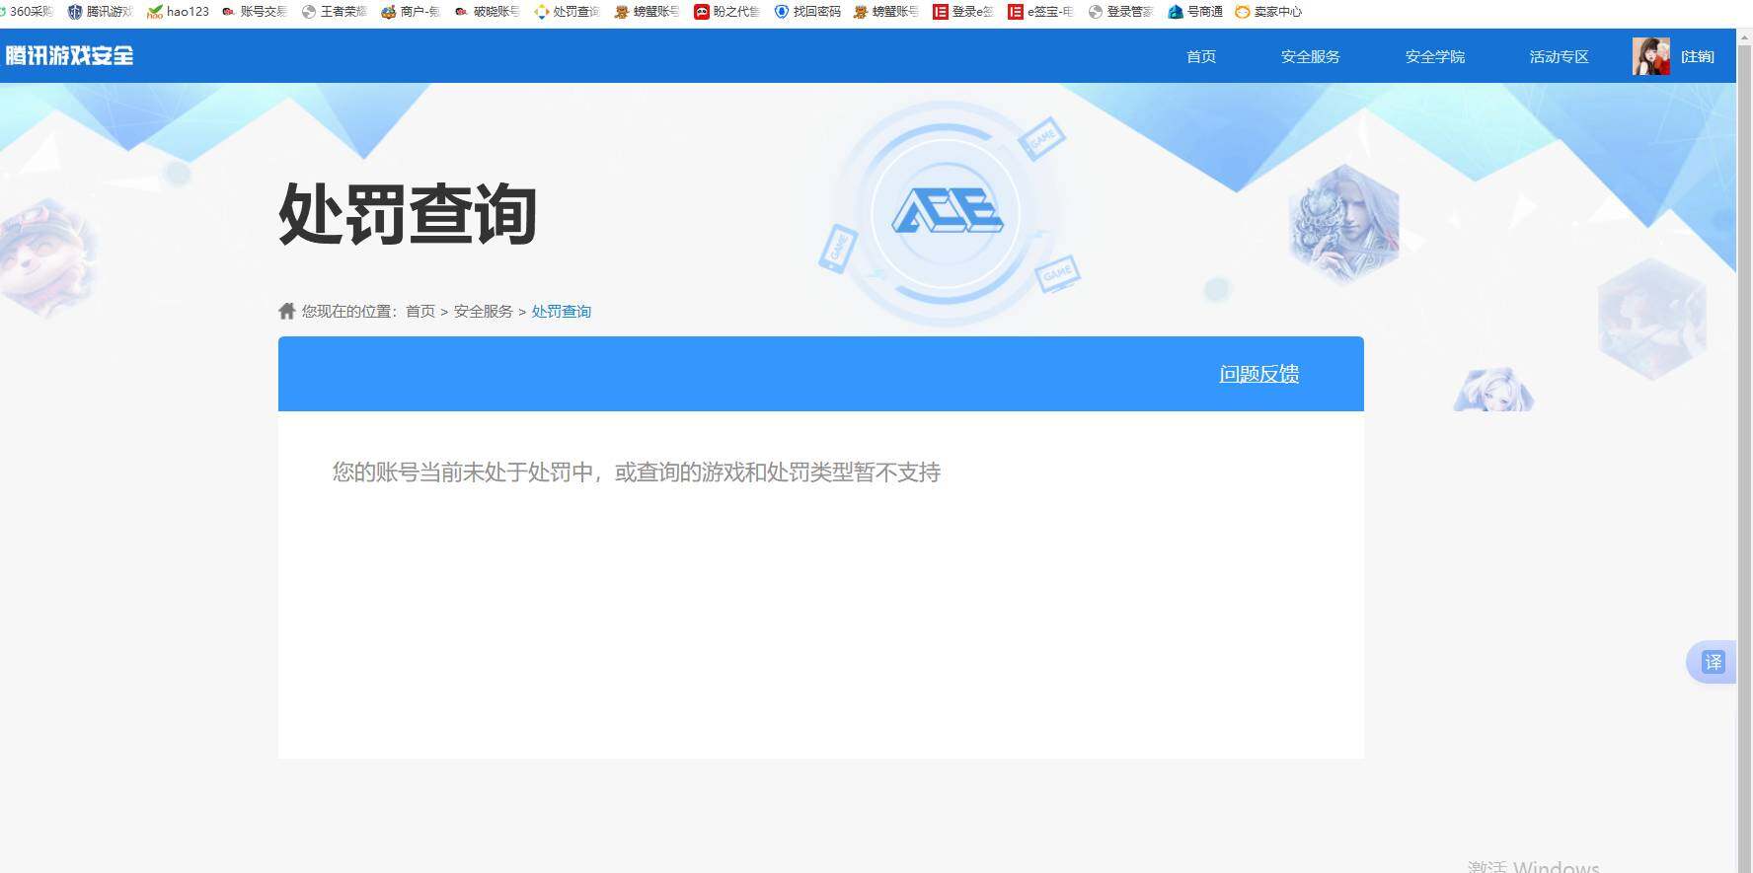
Task: Go to the 首页 navigation item
Action: 1201,56
